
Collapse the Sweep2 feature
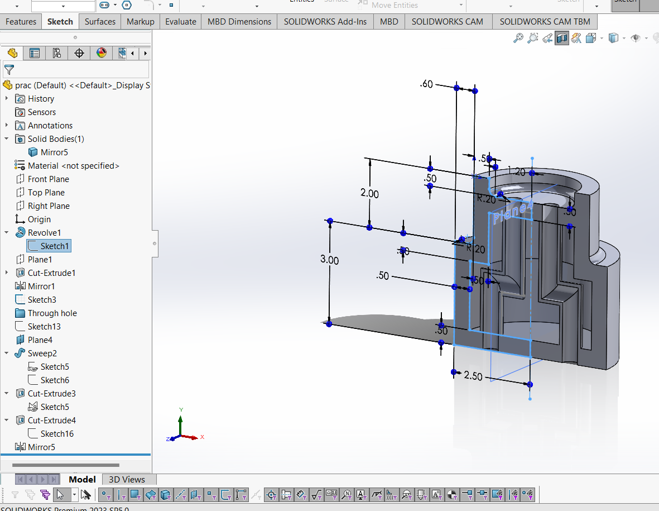coord(6,354)
